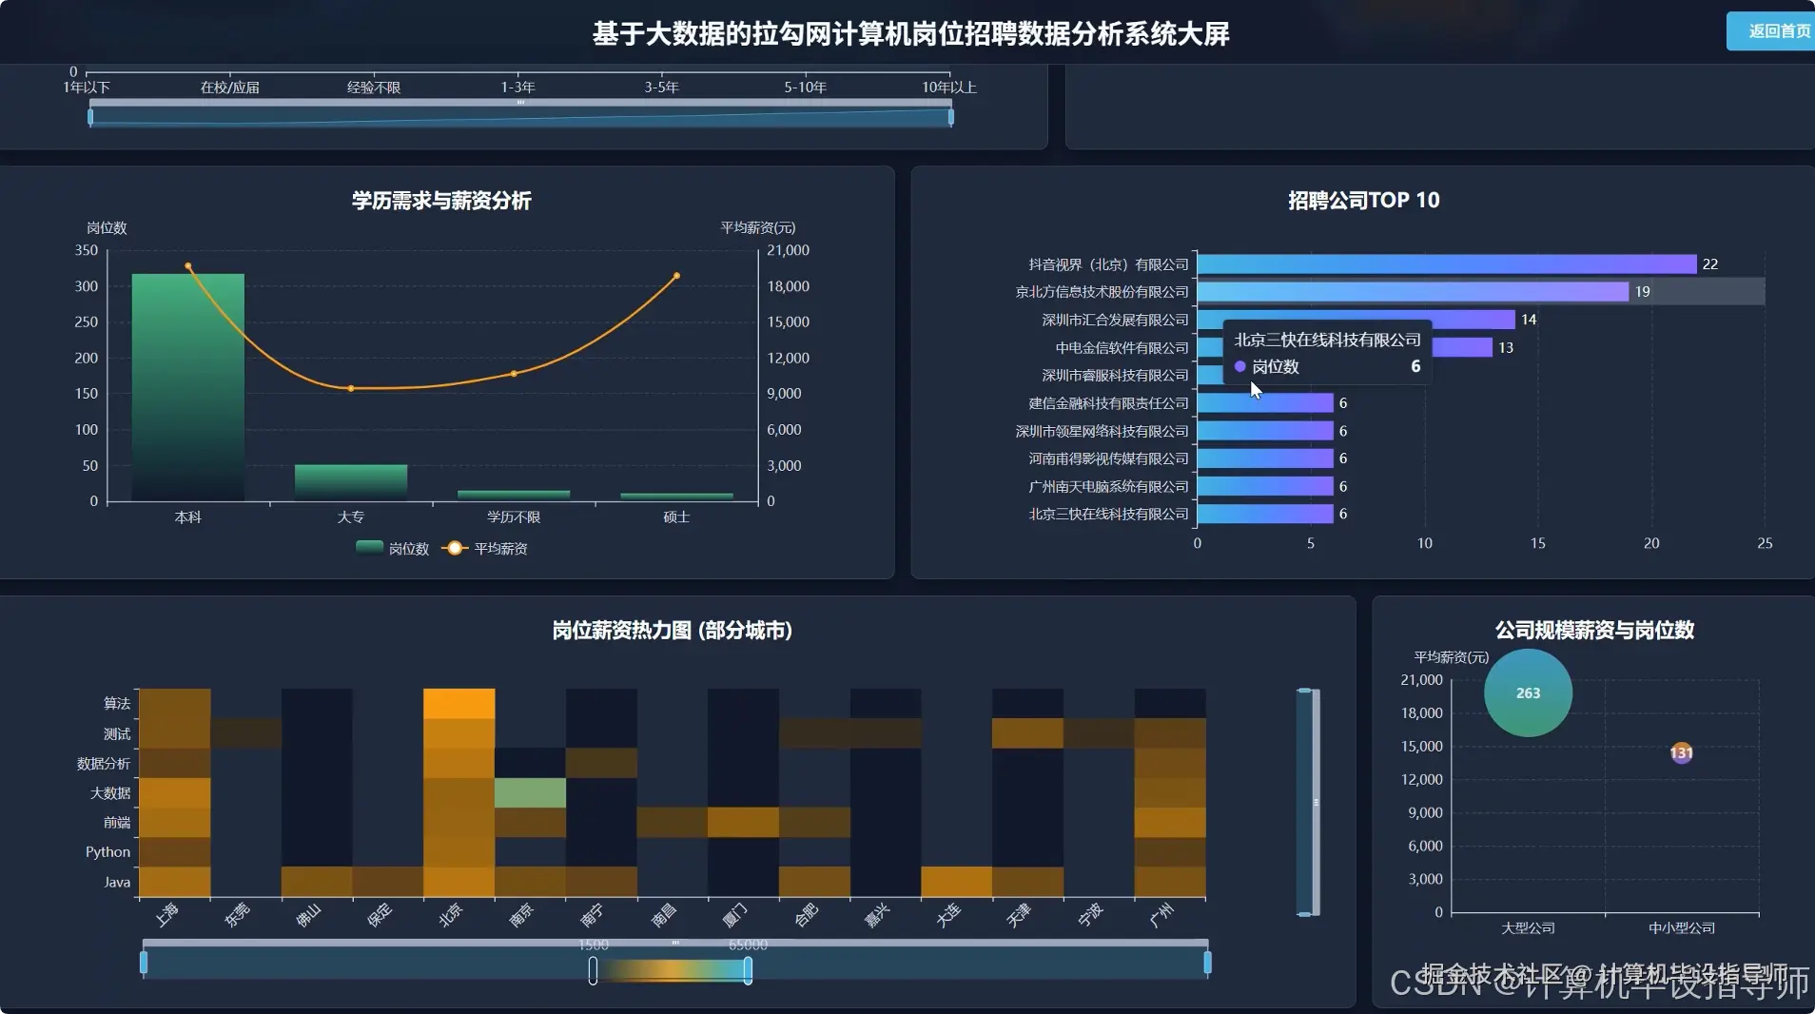The width and height of the screenshot is (1815, 1014).
Task: Click the 前端 heatmap cell for 厦门
Action: (744, 822)
